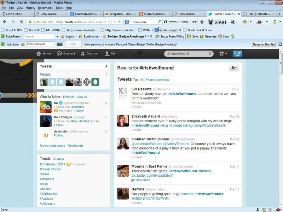Open the File menu
This screenshot has height=212, width=283.
[4, 8]
